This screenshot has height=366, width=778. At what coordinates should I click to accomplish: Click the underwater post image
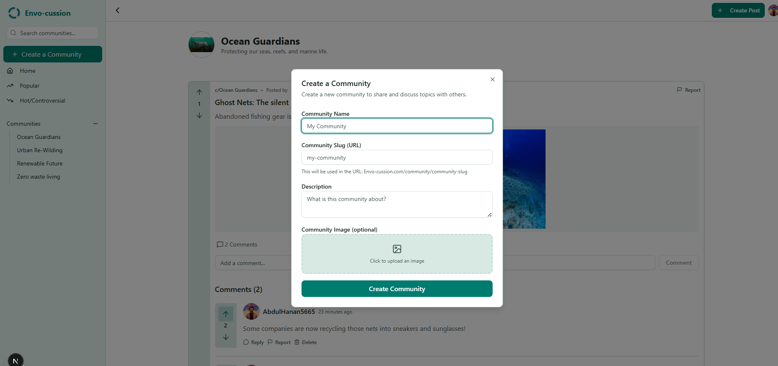[524, 179]
